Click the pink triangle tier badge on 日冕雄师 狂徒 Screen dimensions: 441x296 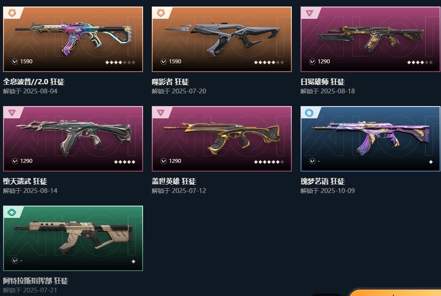coord(309,13)
